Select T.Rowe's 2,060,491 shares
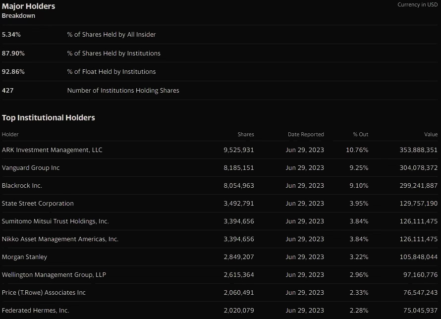The image size is (441, 319). (239, 293)
